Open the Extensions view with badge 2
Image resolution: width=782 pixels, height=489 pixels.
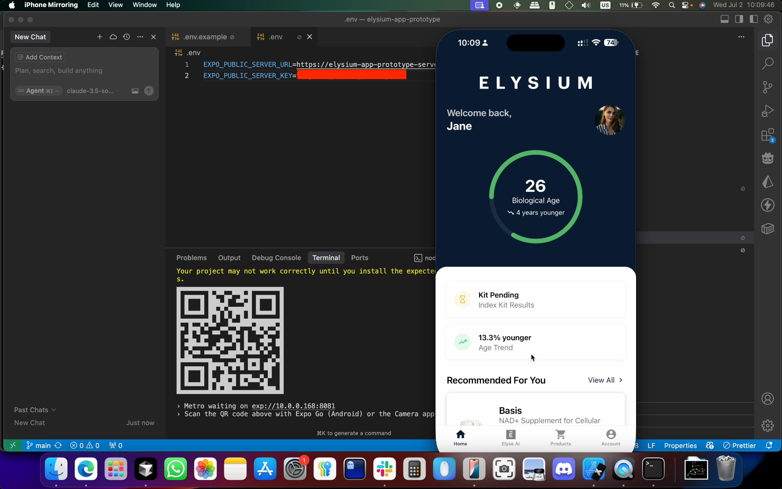click(x=768, y=135)
